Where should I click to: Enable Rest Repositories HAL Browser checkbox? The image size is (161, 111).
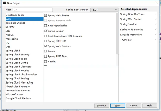click(x=45, y=36)
